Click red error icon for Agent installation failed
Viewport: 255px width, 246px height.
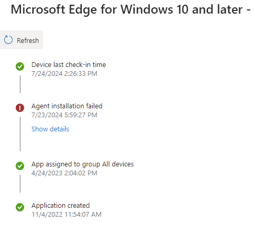pos(20,108)
